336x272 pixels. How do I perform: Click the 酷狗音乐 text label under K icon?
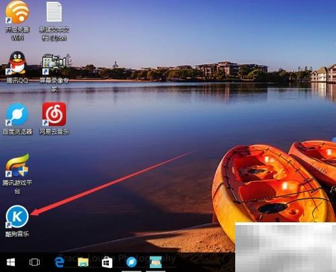click(x=17, y=234)
